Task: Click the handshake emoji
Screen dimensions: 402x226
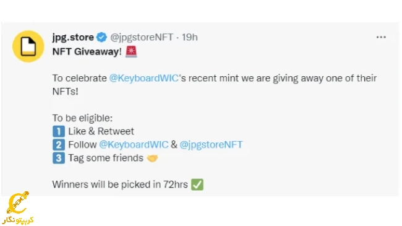Action: 152,159
